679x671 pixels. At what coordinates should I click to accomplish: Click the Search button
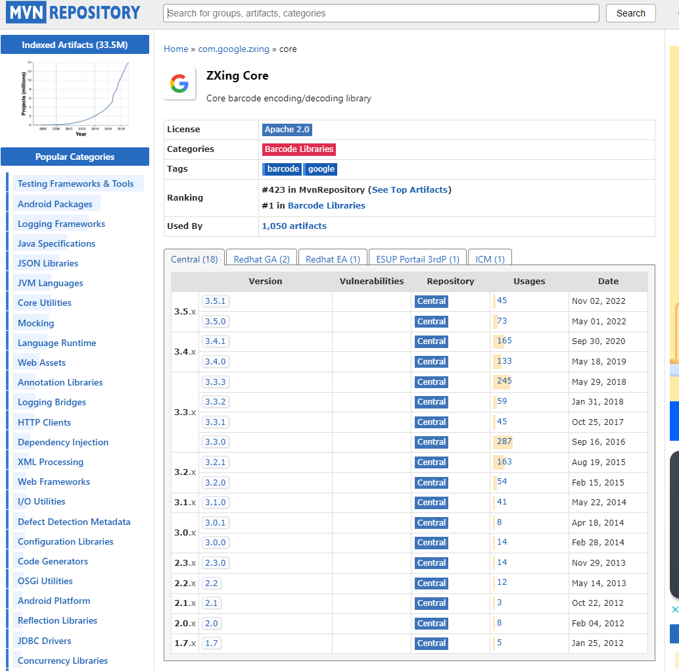[630, 13]
